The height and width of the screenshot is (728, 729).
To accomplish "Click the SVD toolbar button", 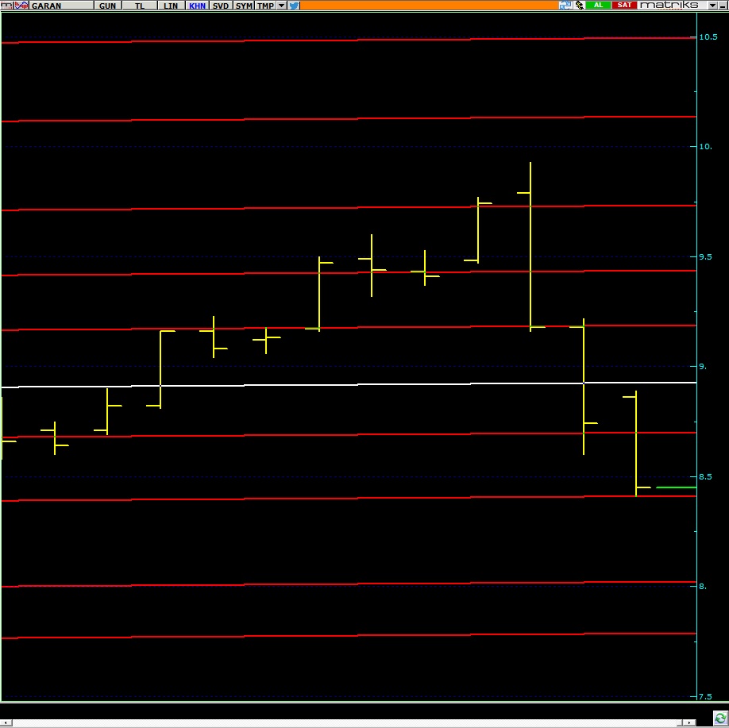I will [x=221, y=5].
